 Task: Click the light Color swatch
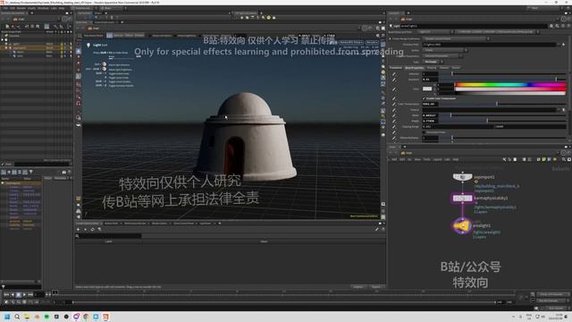(x=427, y=89)
